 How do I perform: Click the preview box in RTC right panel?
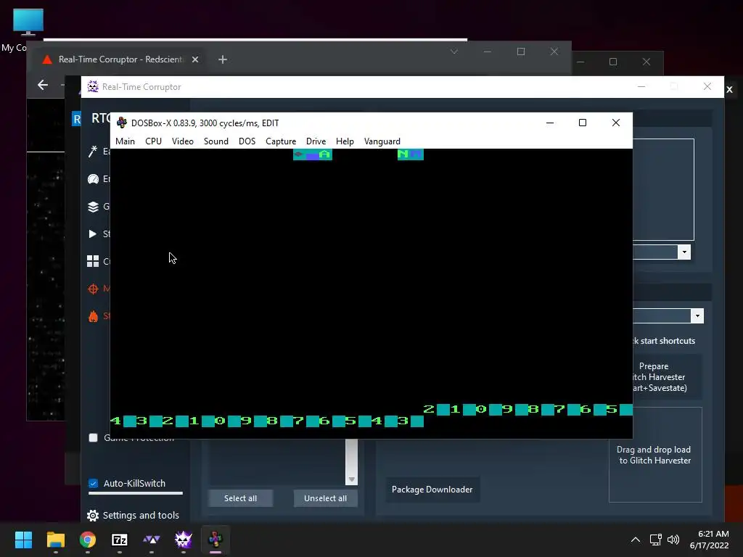tap(663, 189)
